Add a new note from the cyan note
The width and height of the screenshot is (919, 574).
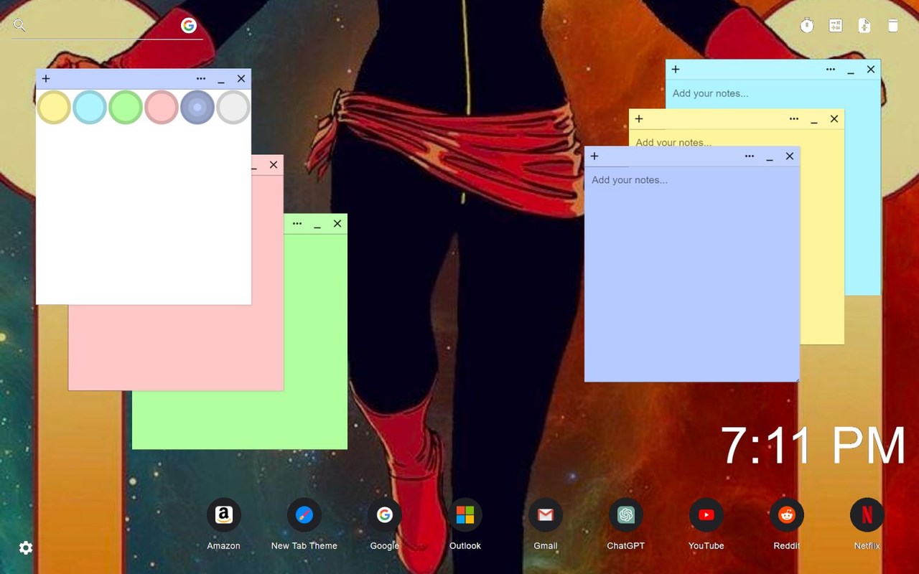[x=676, y=70]
